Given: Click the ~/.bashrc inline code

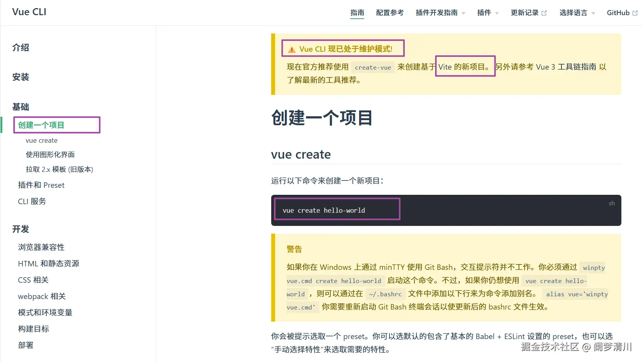Looking at the screenshot, I should pos(385,294).
